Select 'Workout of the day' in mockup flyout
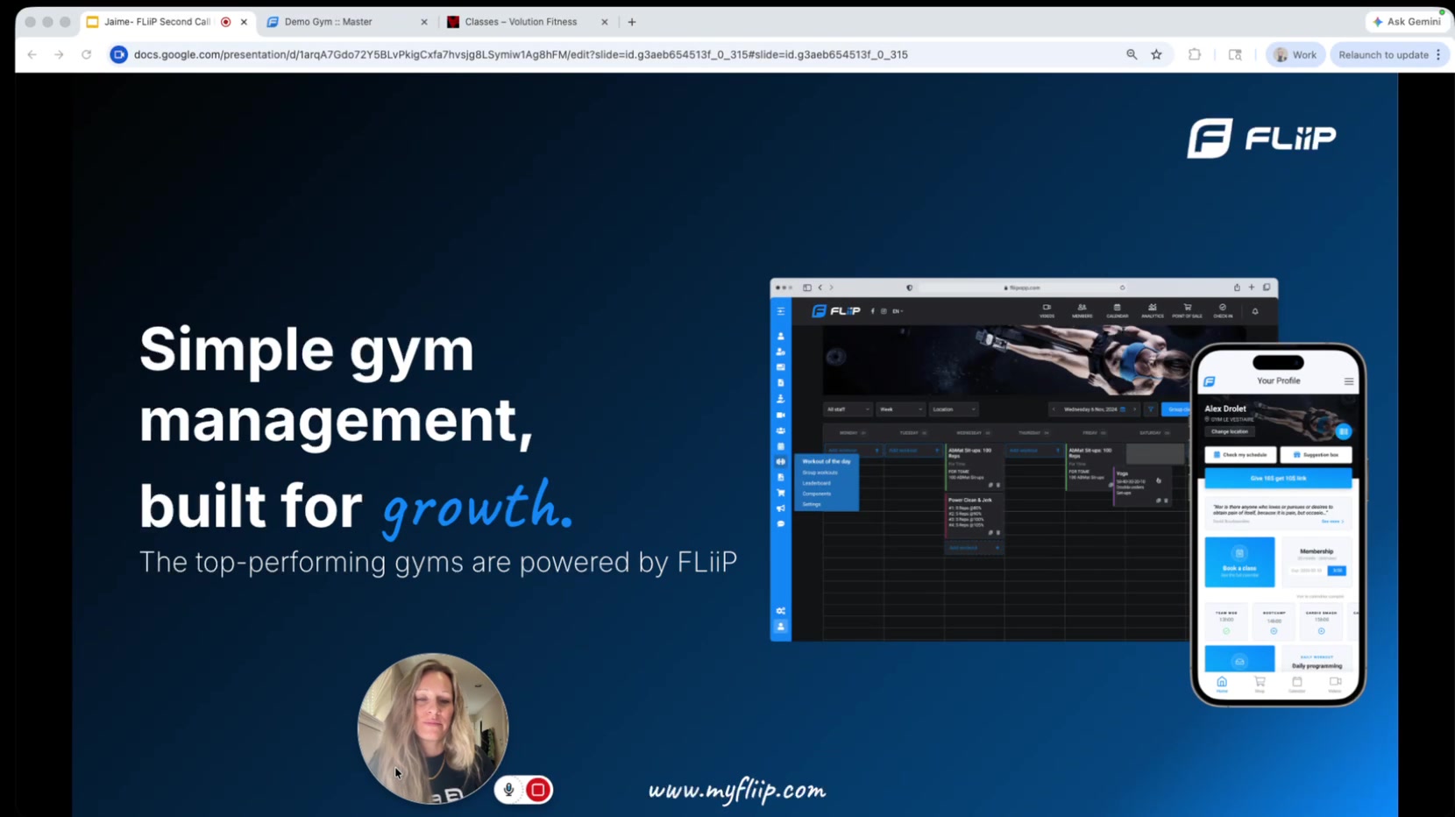Viewport: 1455px width, 817px height. (x=827, y=461)
